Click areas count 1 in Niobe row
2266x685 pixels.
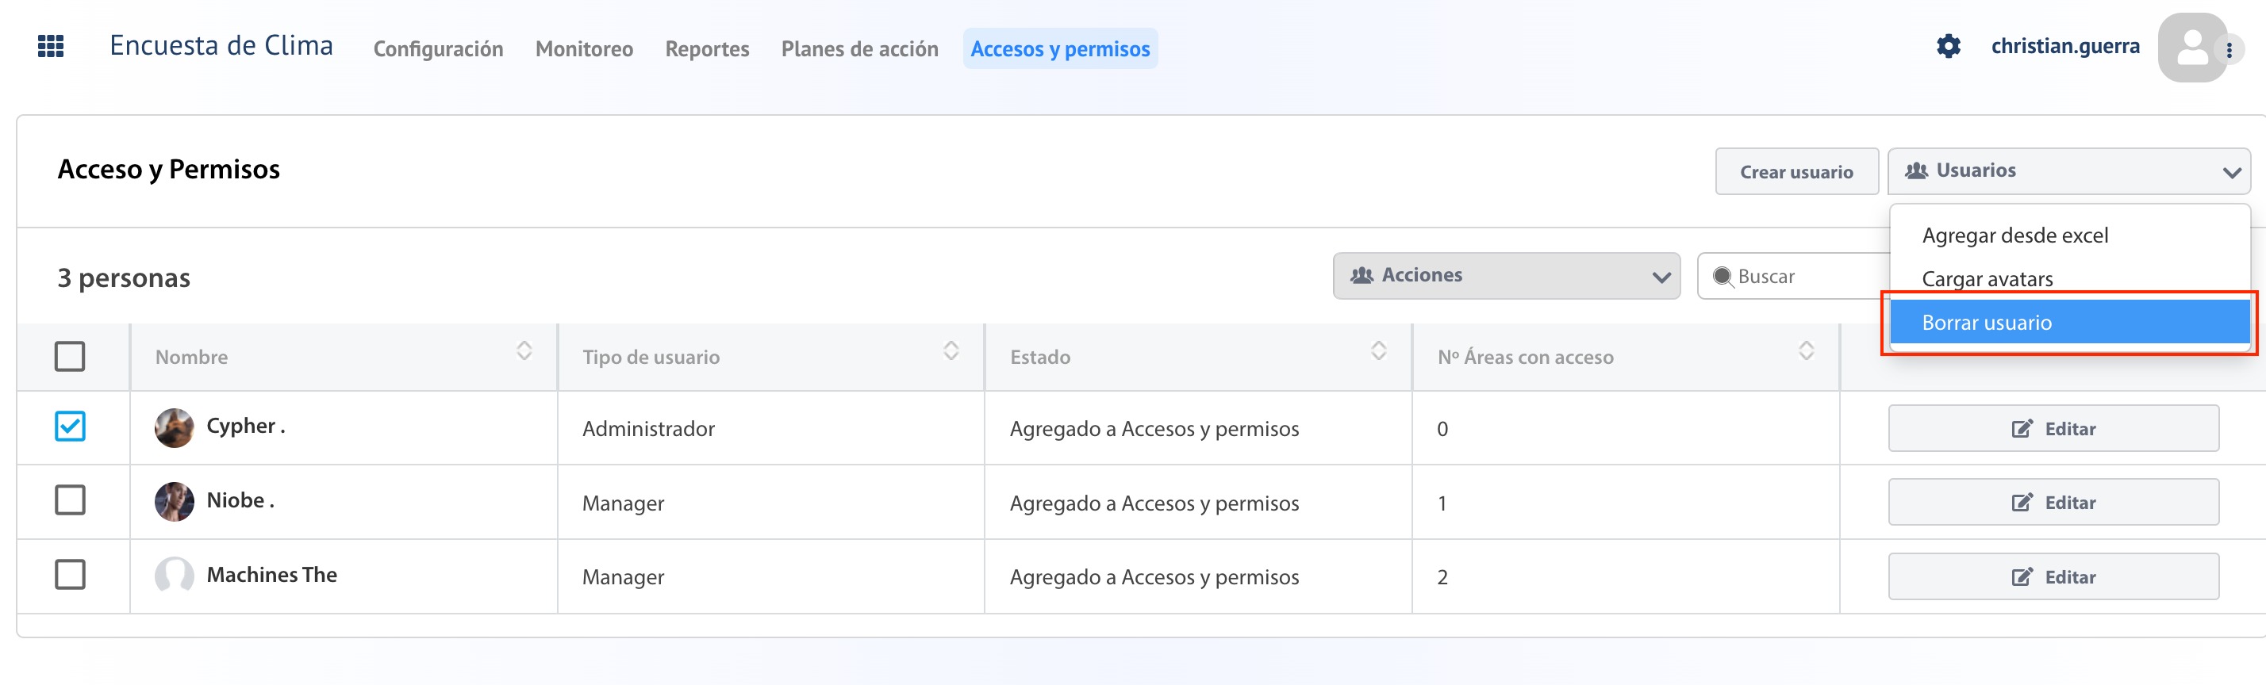[x=1442, y=503]
